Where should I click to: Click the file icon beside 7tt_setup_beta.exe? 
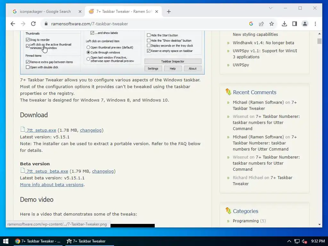(x=23, y=170)
